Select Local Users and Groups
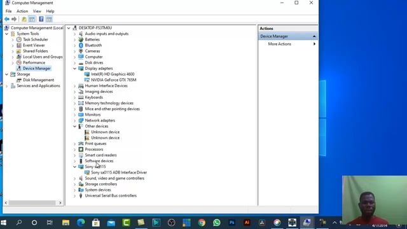The image size is (407, 229). click(43, 57)
